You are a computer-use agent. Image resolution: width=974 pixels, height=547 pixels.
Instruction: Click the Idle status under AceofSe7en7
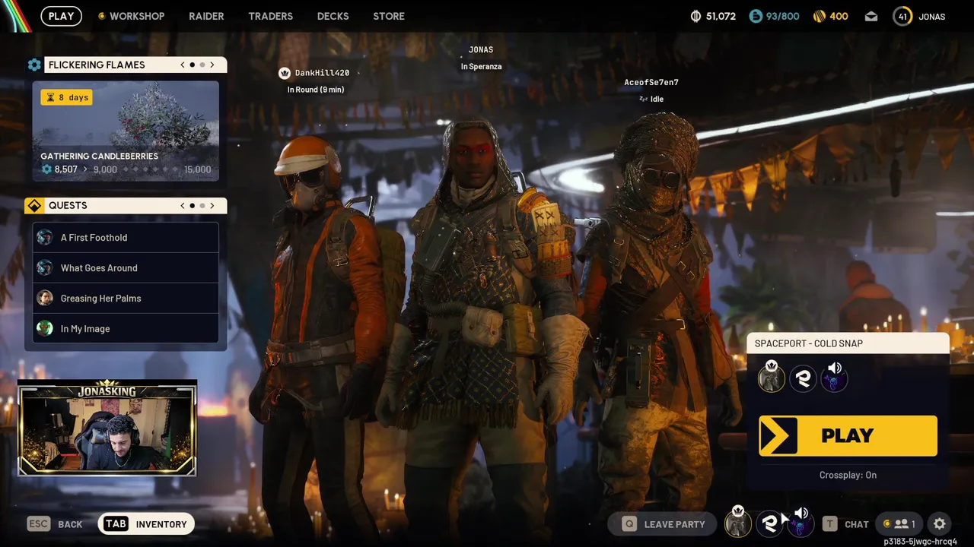tap(651, 99)
